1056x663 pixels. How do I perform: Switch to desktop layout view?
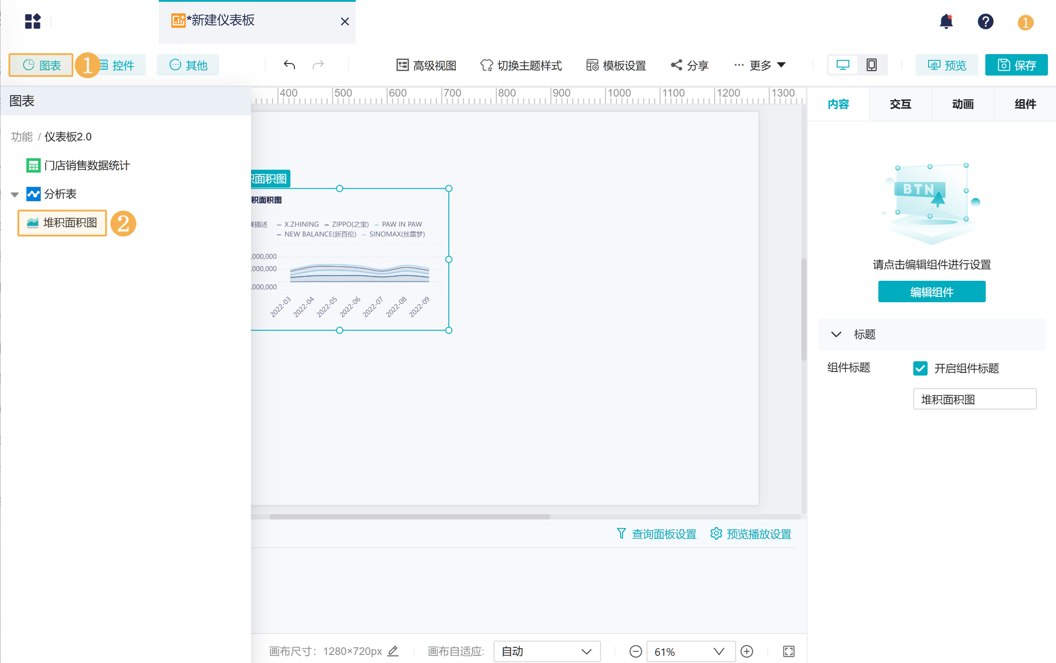pos(843,65)
